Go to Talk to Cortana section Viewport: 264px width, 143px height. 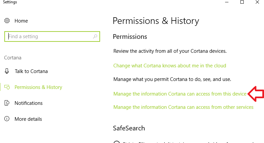coord(31,71)
